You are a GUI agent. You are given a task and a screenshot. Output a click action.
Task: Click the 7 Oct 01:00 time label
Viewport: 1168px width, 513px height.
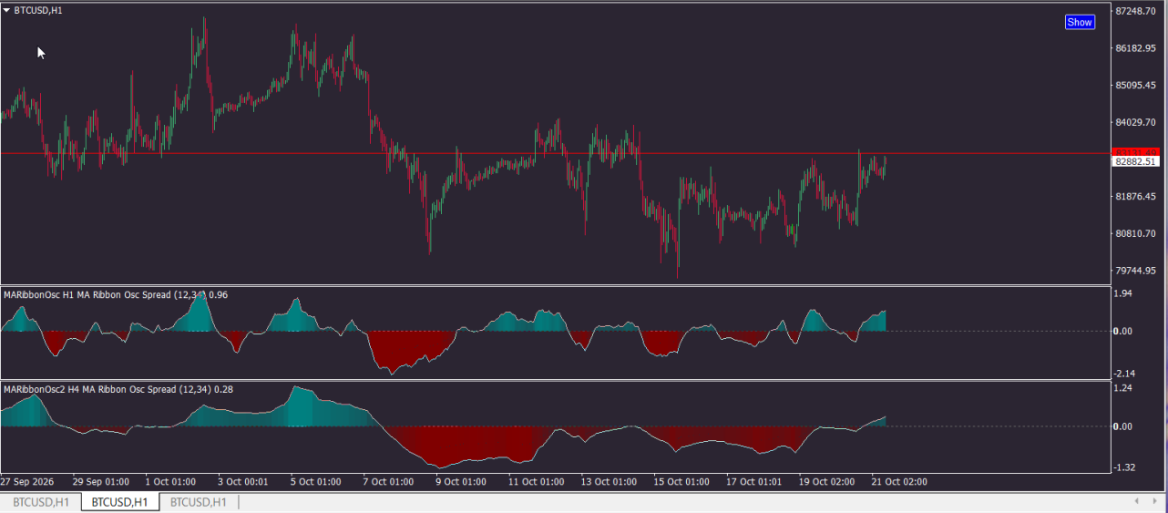pyautogui.click(x=388, y=482)
